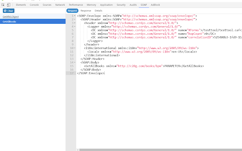Click the scroll-left arrow of editor scrollbar
The image size is (242, 151).
click(78, 150)
